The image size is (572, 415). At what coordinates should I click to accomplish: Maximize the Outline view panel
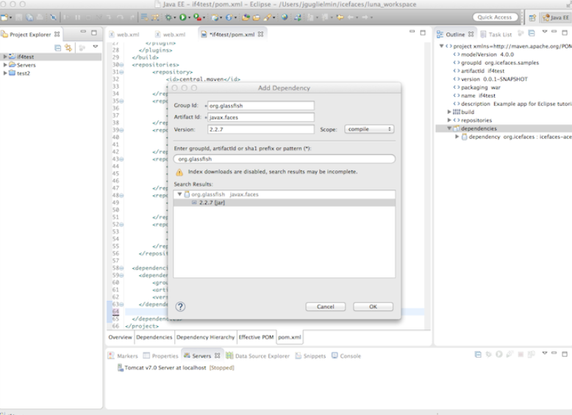(564, 33)
